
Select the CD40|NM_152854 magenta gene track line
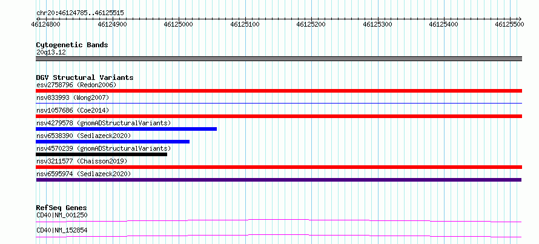tap(279, 236)
